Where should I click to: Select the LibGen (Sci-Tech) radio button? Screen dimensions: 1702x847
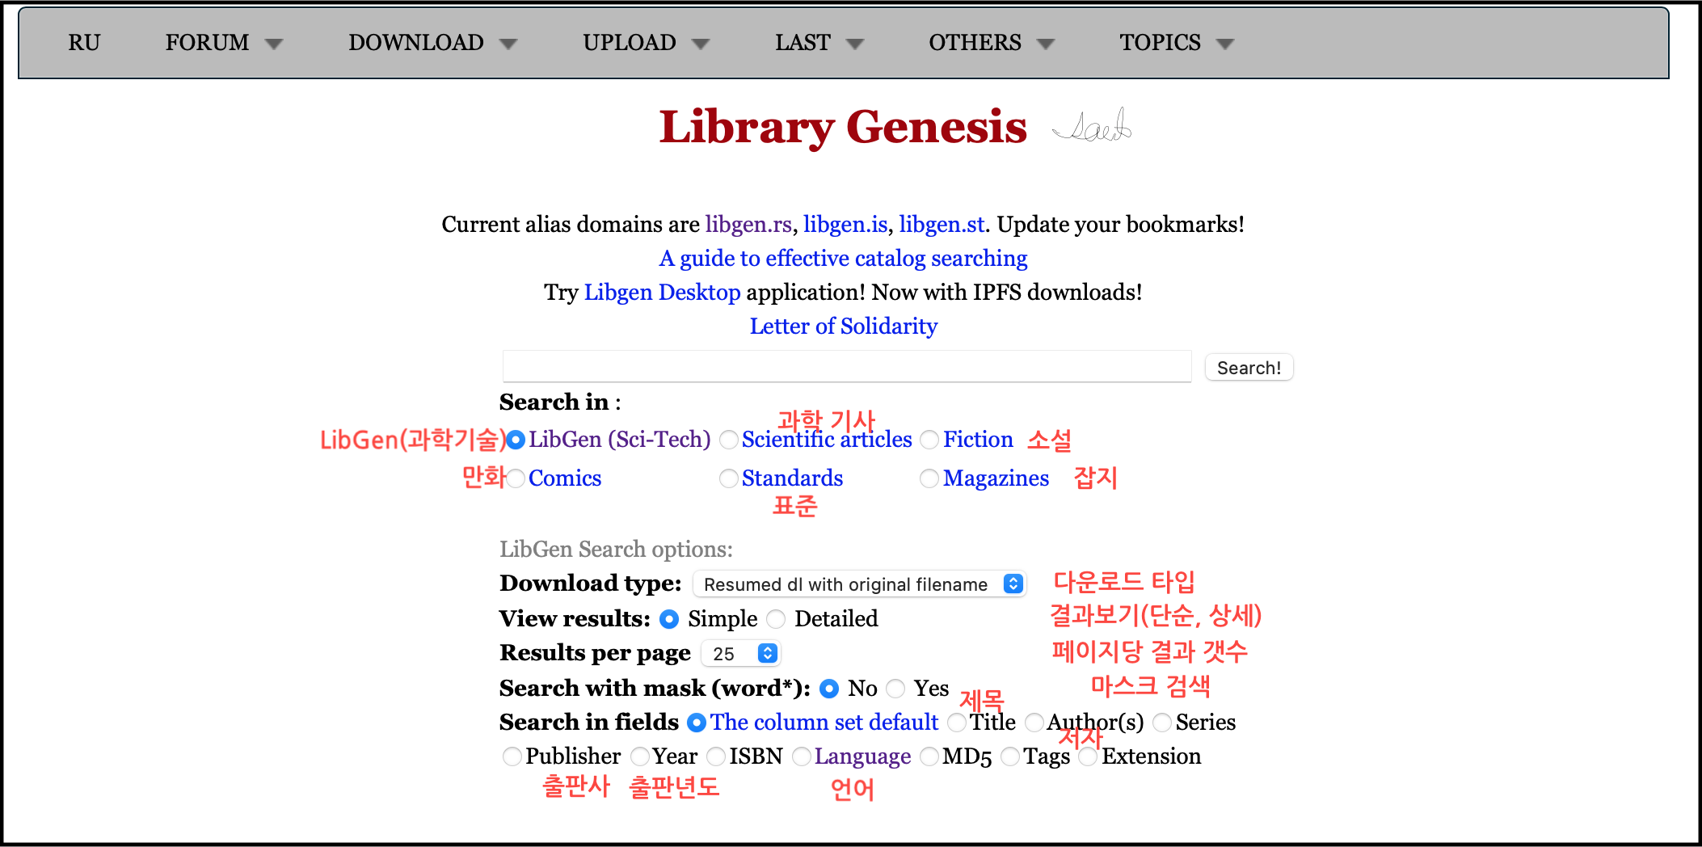(x=516, y=440)
